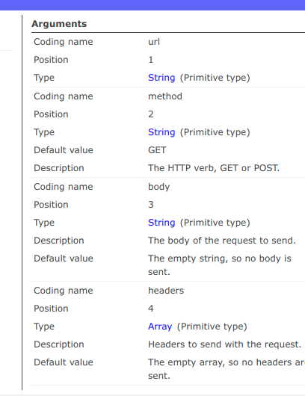Click the '(Primitive type)' text beside Array
Screen dimensions: 305x396
(212, 327)
